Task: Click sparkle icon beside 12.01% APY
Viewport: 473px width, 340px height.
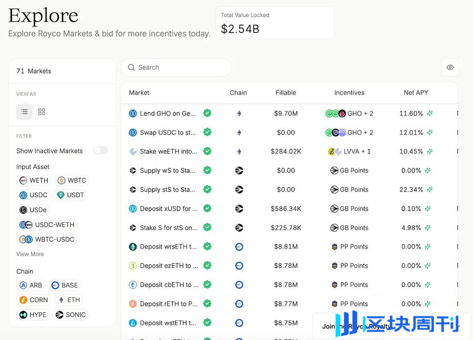Action: [x=430, y=132]
